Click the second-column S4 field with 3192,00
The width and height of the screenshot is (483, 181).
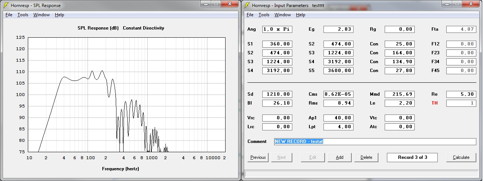338,62
